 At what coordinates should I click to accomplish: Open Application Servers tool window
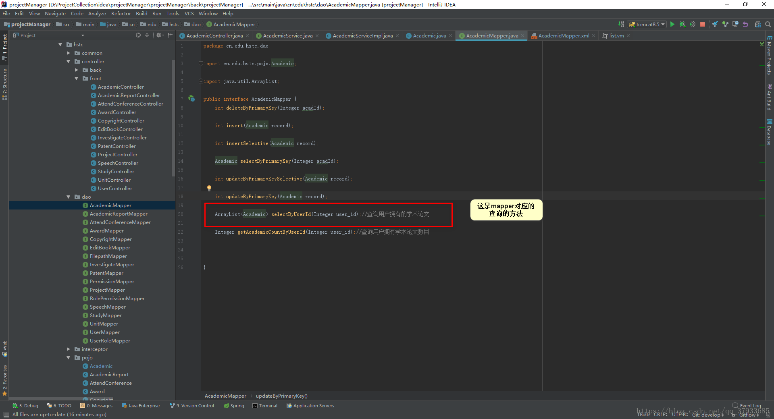[310, 406]
